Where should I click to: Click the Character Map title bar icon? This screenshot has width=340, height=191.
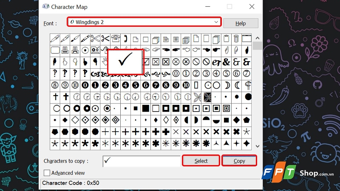click(46, 7)
